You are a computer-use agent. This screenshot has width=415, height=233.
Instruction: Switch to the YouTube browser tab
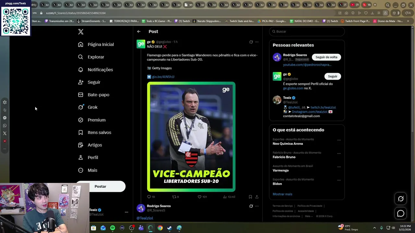coord(355,5)
